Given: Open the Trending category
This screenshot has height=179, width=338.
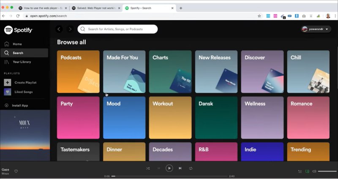Looking at the screenshot, I should pos(308,152).
